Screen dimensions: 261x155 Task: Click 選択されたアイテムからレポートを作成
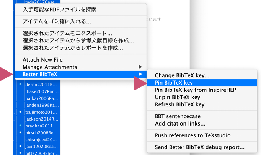coord(73,48)
